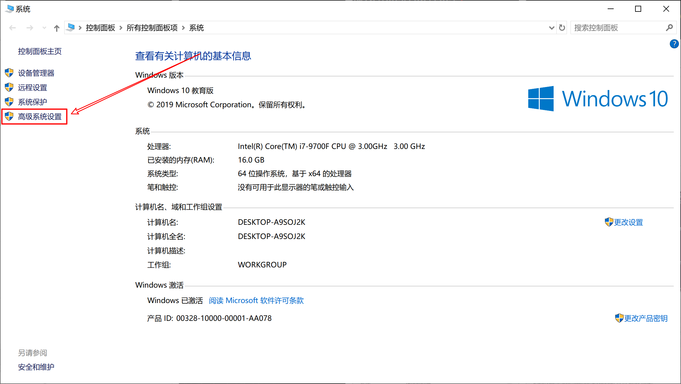Open the recent locations dropdown arrow
The image size is (681, 384).
(44, 28)
